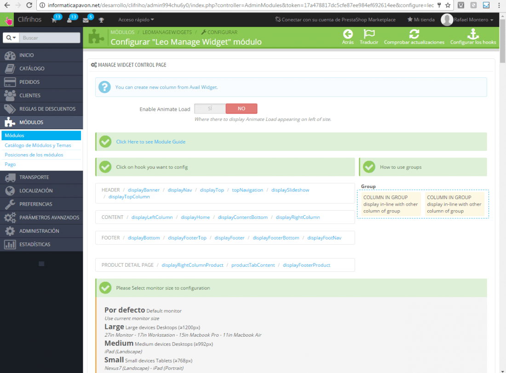Viewport: 506px width, 373px height.
Task: Open the ADMINISTRACIÓN menu
Action: [x=41, y=231]
